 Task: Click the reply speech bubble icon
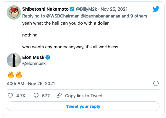(36, 95)
